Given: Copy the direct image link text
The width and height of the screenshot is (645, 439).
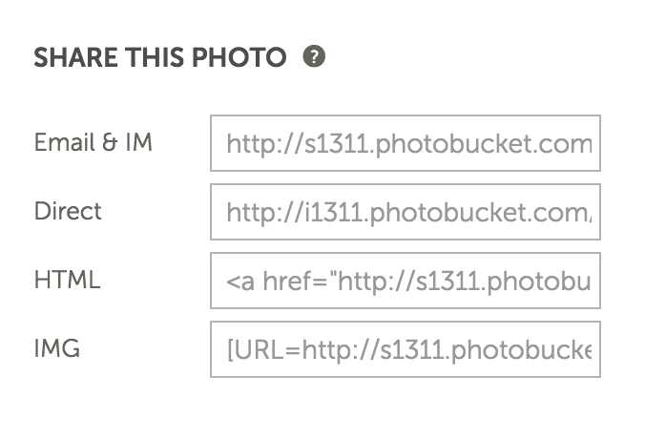Looking at the screenshot, I should (409, 213).
